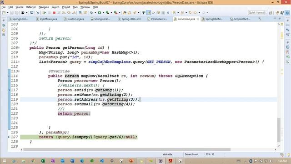Viewport: 291px width, 164px height.
Task: Open the Project menu
Action: [x=66, y=7]
